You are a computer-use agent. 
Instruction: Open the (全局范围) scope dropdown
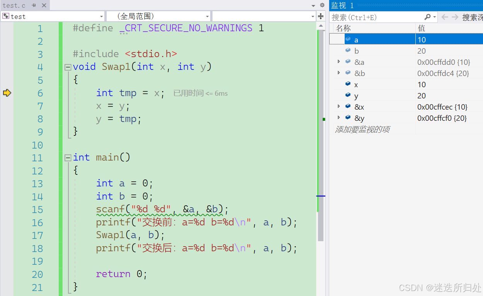coord(158,16)
